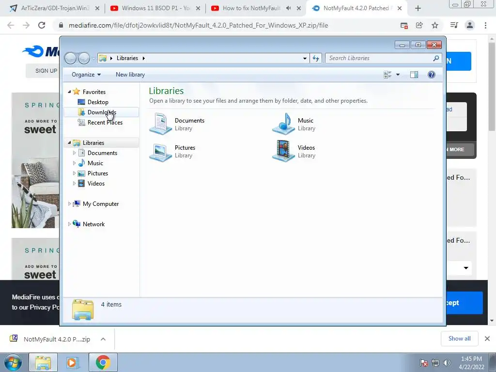Change view with the view icon
Screen dimensions: 496x372
tap(387, 75)
